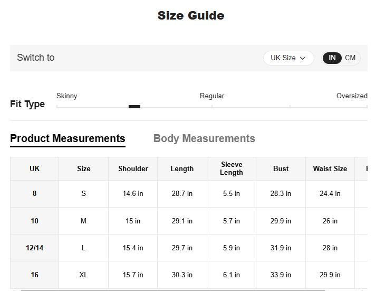Viewport: 385px width, 291px height.
Task: Select the IN unit toggle
Action: [x=332, y=58]
